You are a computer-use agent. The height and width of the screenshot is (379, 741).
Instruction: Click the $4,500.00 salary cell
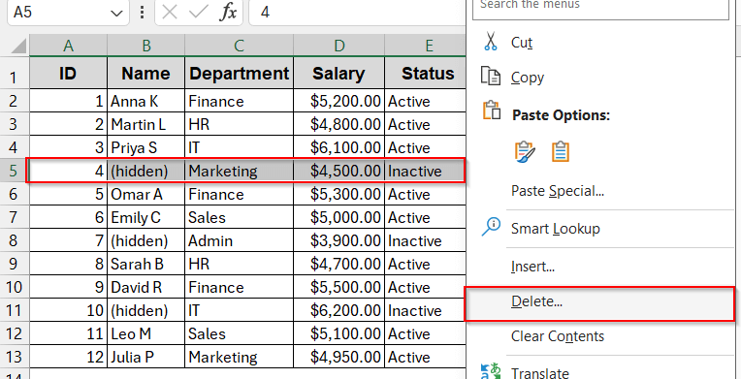click(338, 171)
